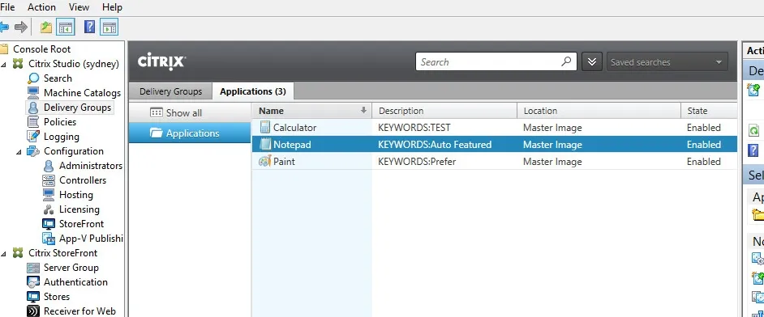Click the Citrix Studio node icon
Viewport: 764px width, 317px height.
click(18, 64)
